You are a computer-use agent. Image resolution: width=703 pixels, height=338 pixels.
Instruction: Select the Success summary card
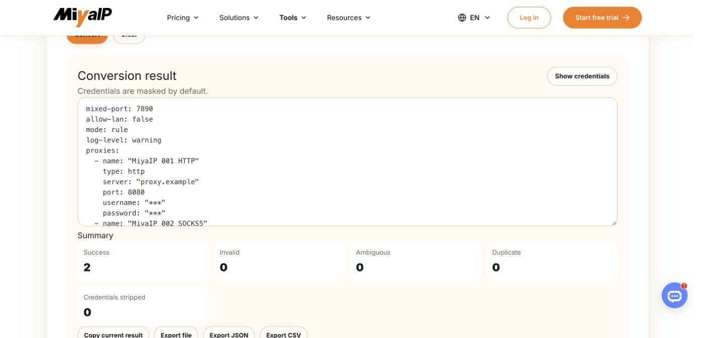[x=143, y=261]
